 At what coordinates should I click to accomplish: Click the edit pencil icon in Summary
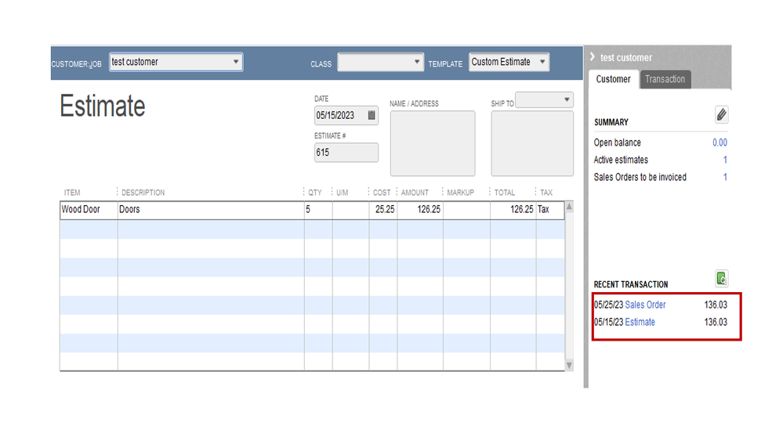pyautogui.click(x=721, y=115)
